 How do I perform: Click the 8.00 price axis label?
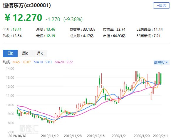click(x=11, y=123)
